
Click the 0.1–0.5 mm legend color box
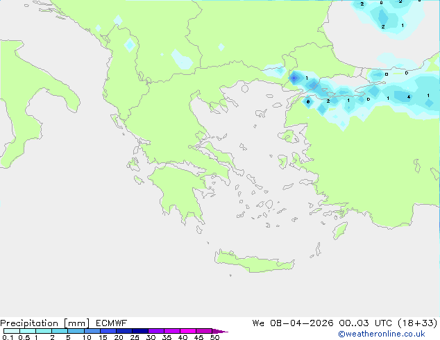(12, 331)
